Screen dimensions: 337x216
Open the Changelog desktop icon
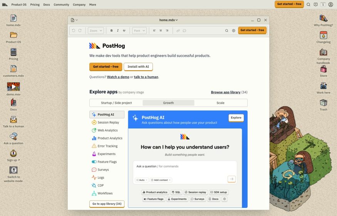[323, 35]
